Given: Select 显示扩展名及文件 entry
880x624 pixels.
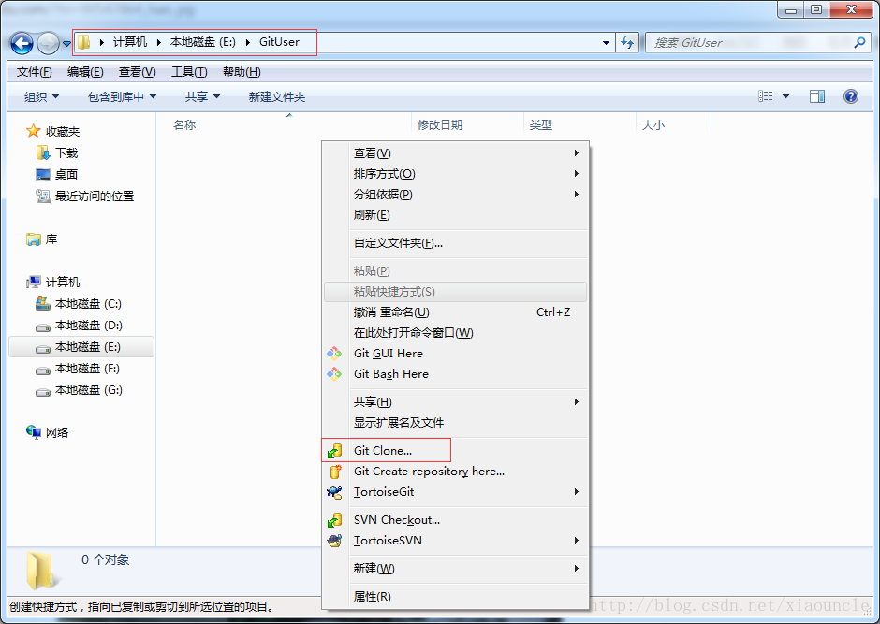Looking at the screenshot, I should click(455, 423).
